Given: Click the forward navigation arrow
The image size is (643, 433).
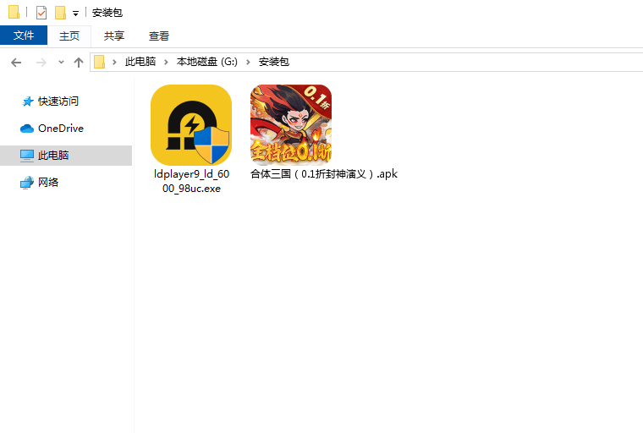Looking at the screenshot, I should click(x=41, y=62).
